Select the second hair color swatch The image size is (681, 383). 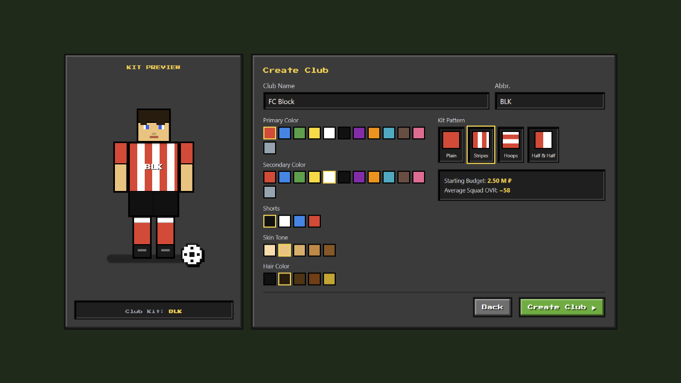[285, 279]
